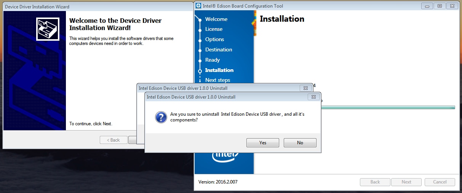This screenshot has width=462, height=193.
Task: Close the rear Intel Edison Uninstall window
Action: pos(305,88)
